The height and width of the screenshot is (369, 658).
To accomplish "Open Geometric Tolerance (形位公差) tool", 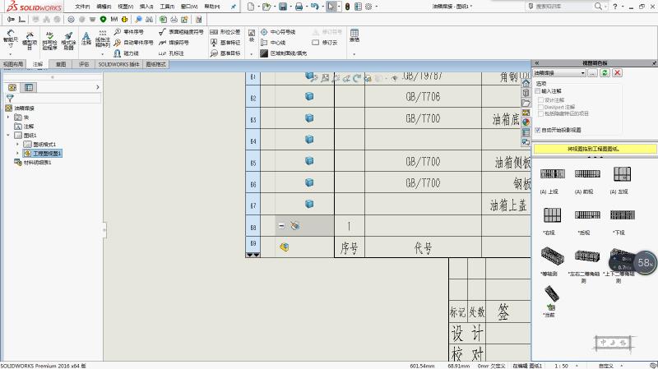I will [x=225, y=32].
